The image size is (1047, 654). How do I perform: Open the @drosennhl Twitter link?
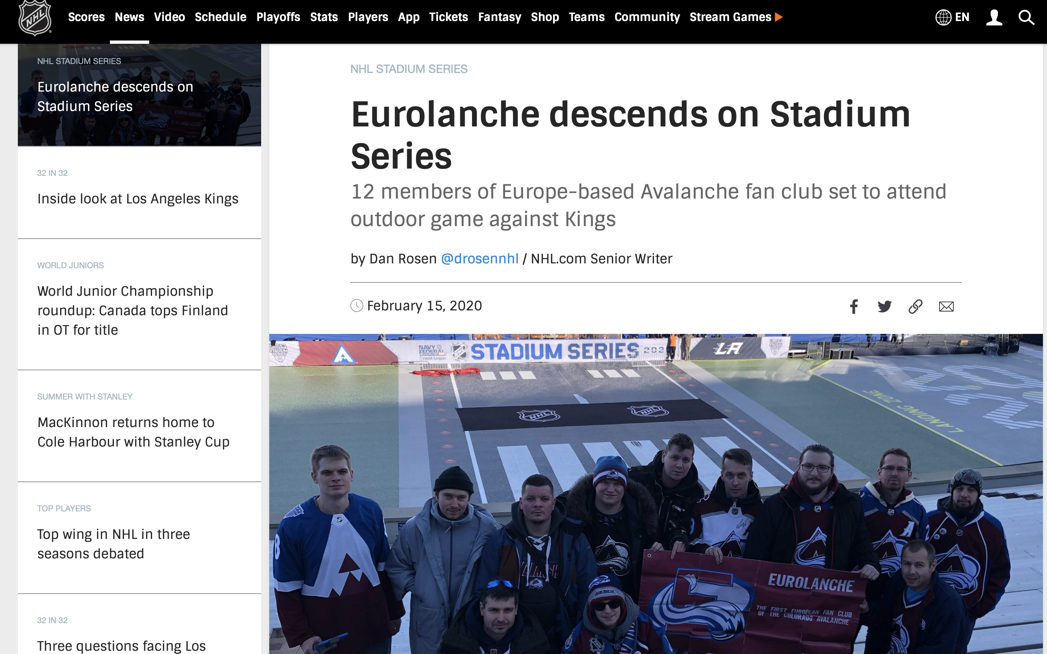point(480,259)
